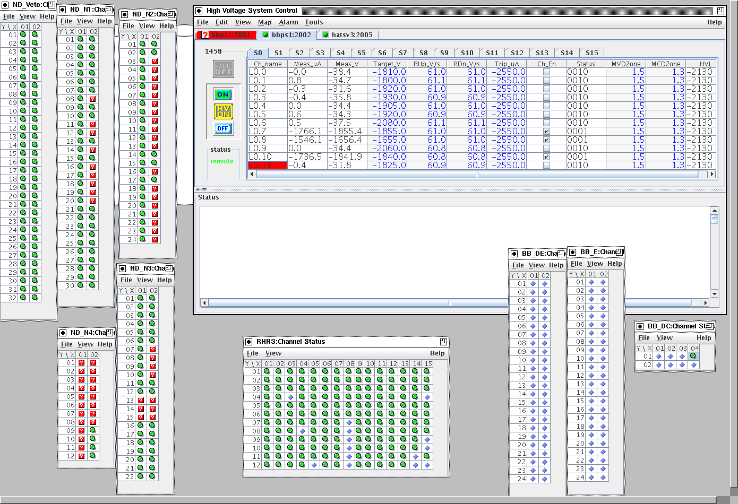Click BB_DC row 01 column 04 green indicator
This screenshot has height=504, width=738.
coord(693,356)
